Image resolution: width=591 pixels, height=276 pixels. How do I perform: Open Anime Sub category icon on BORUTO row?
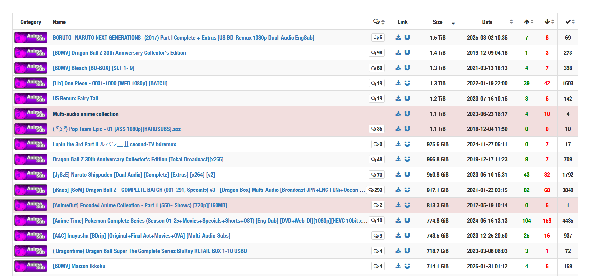(31, 37)
